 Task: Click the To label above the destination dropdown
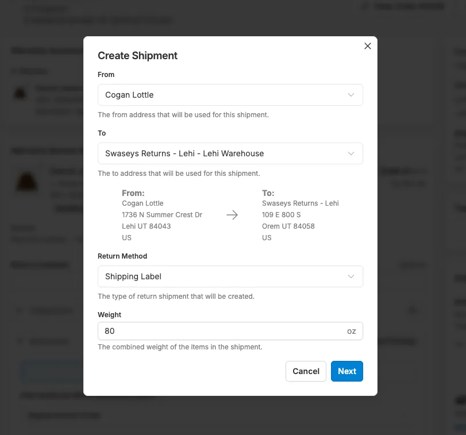[102, 133]
